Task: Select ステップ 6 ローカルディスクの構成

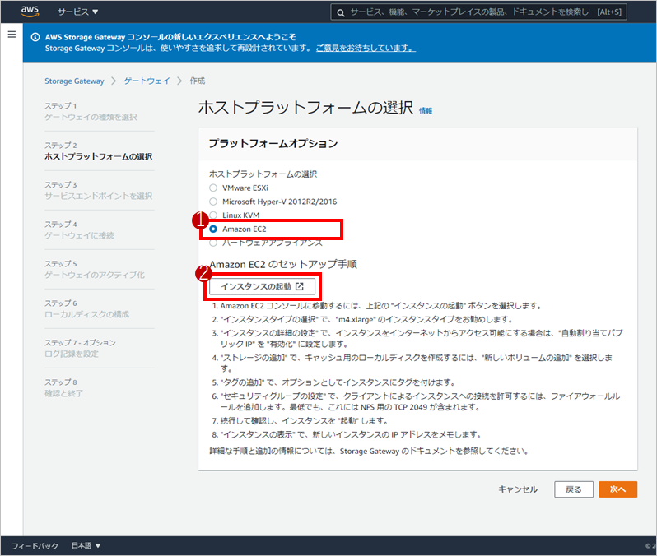Action: 86,308
